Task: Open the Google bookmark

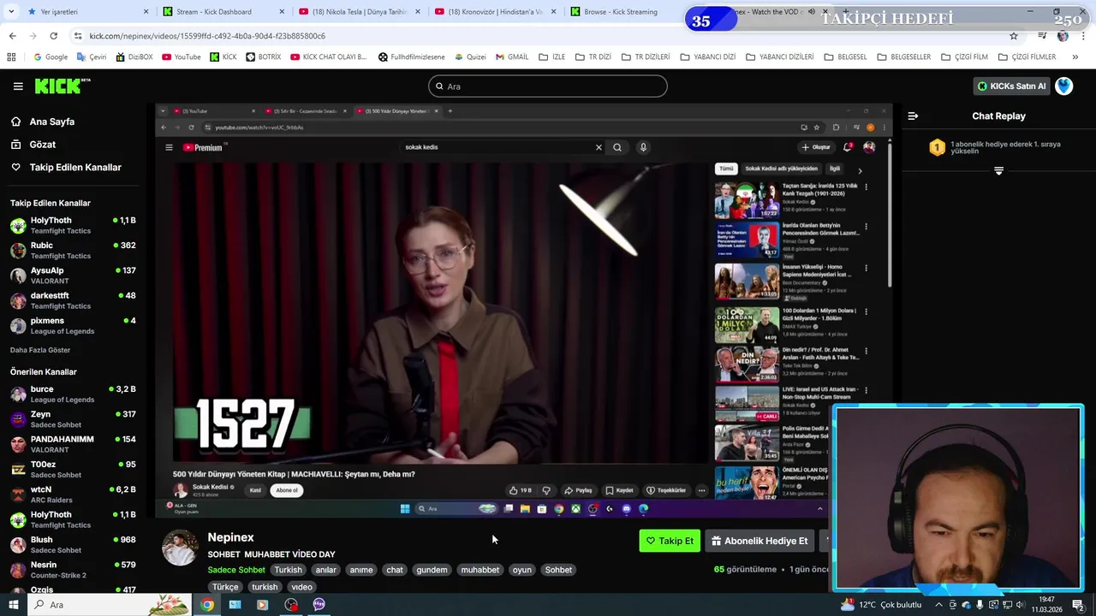Action: click(x=51, y=57)
